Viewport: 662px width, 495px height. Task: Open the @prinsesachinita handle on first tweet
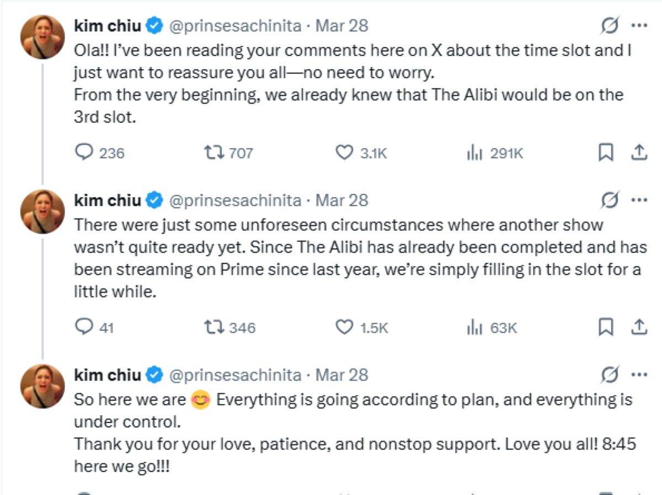[x=234, y=26]
